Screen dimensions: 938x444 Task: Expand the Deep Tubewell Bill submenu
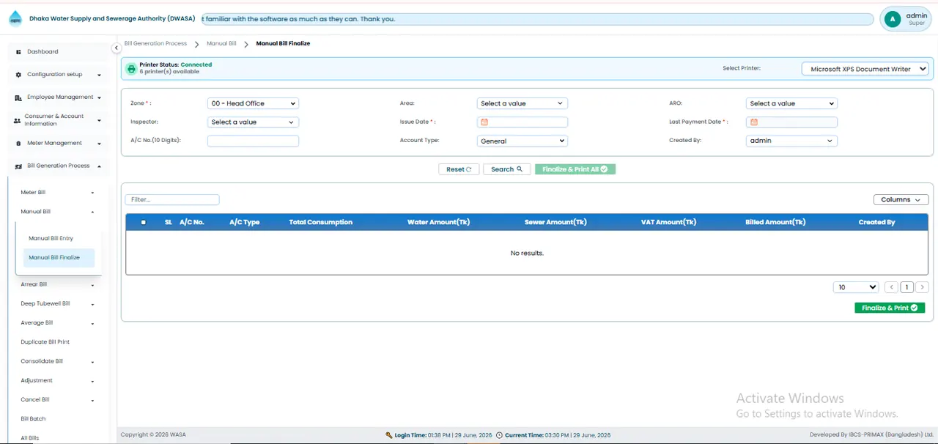[92, 304]
